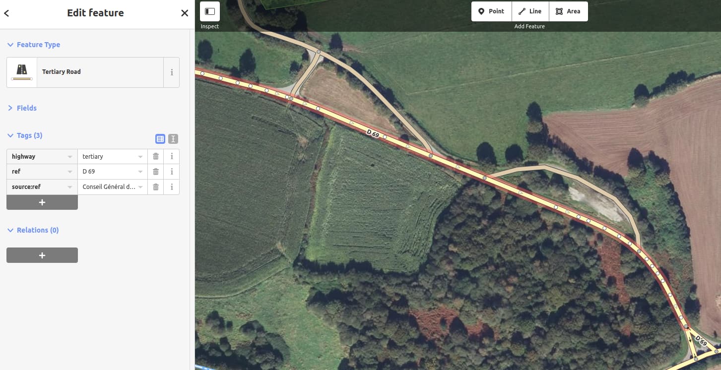Image resolution: width=721 pixels, height=370 pixels.
Task: Select the Line add feature tool
Action: pyautogui.click(x=530, y=11)
